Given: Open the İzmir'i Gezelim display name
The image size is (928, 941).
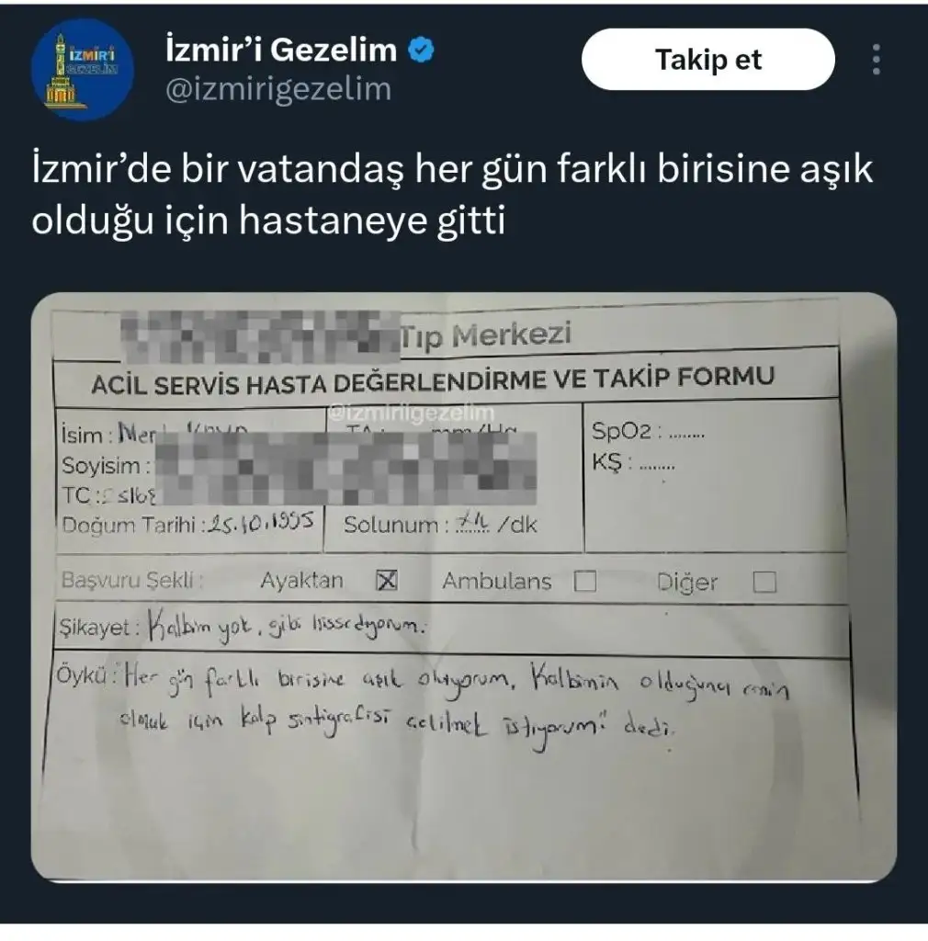Looking at the screenshot, I should tap(281, 50).
